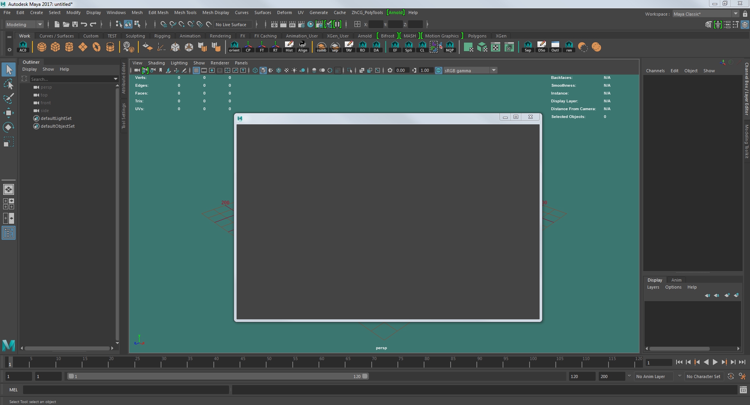Click the polygon sphere shelf icon
The width and height of the screenshot is (750, 405).
tap(42, 47)
